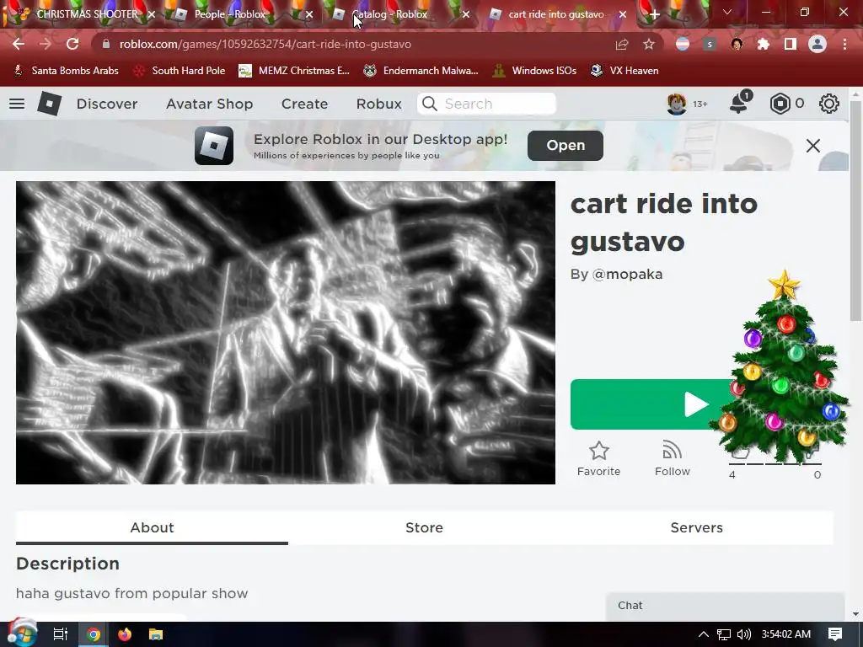The height and width of the screenshot is (647, 863).
Task: Click the URL address bar
Action: pyautogui.click(x=352, y=44)
